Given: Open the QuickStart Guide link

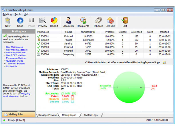Looking at the screenshot, I should click(15, 61).
